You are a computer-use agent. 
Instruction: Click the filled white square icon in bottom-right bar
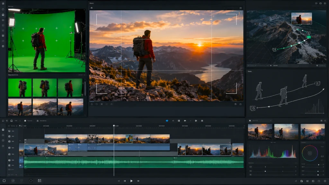coord(301,181)
